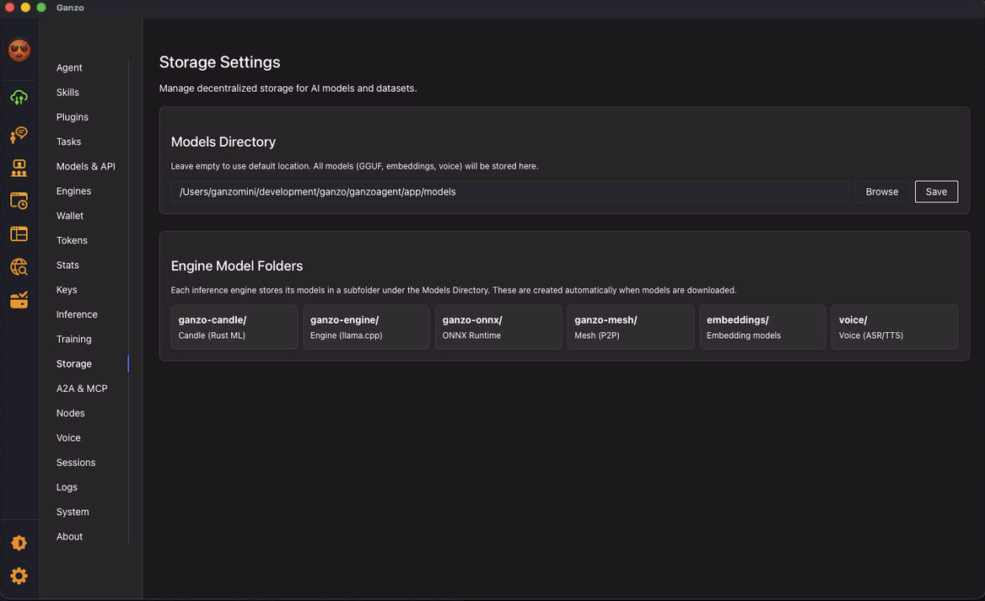This screenshot has height=601, width=985.
Task: Select Logs in the settings list
Action: (67, 487)
